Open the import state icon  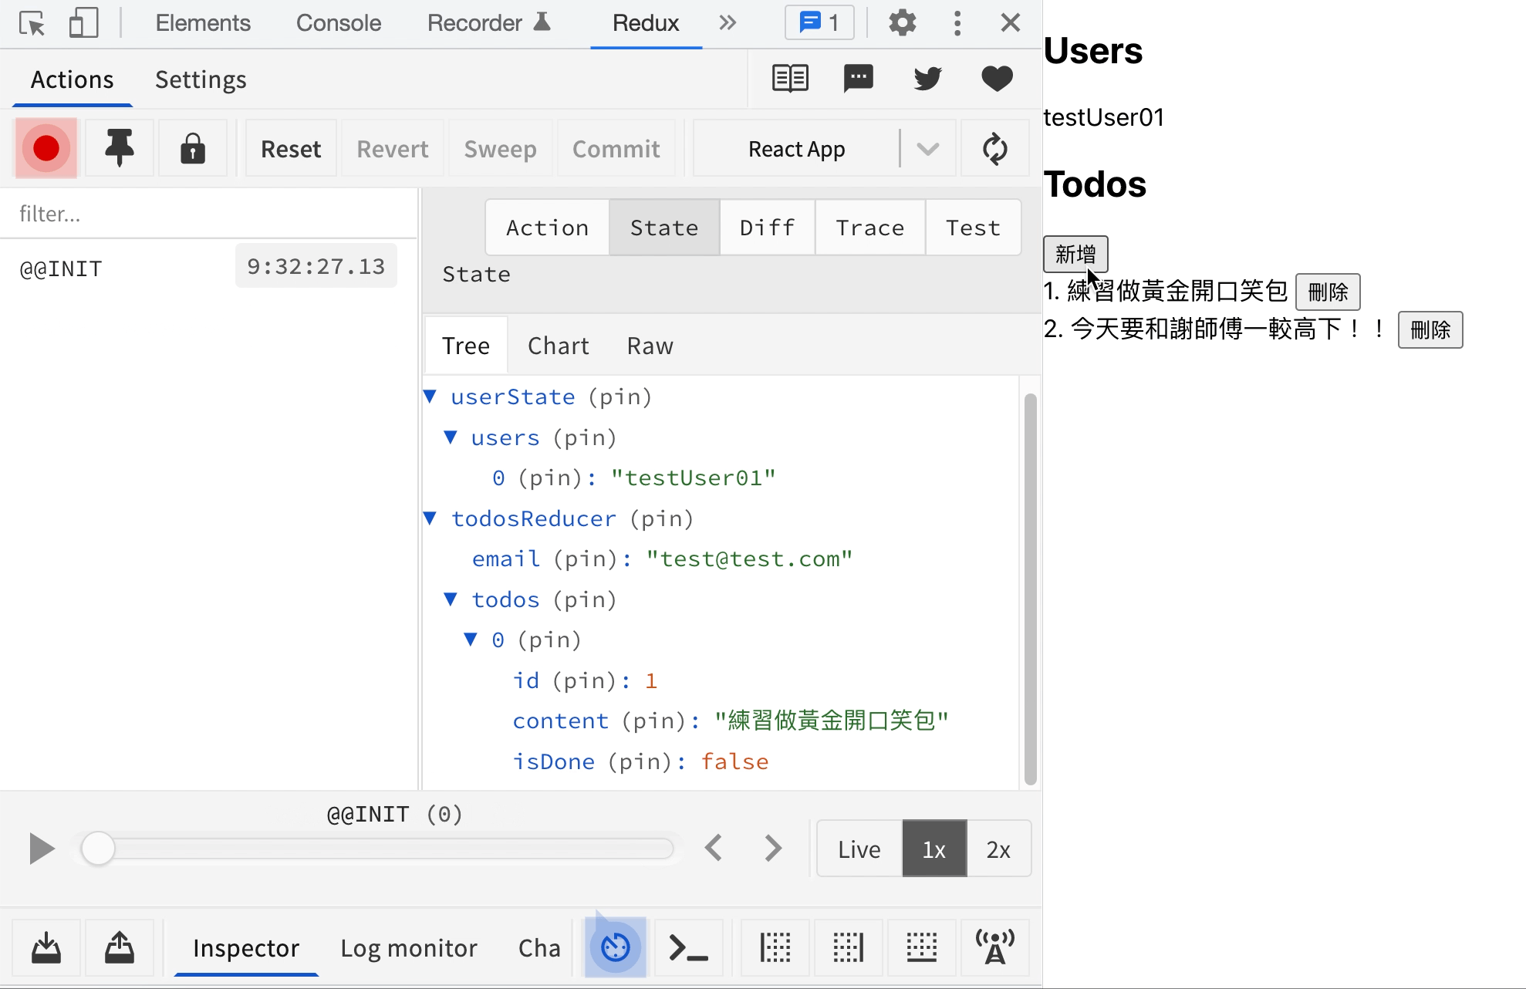pyautogui.click(x=46, y=947)
